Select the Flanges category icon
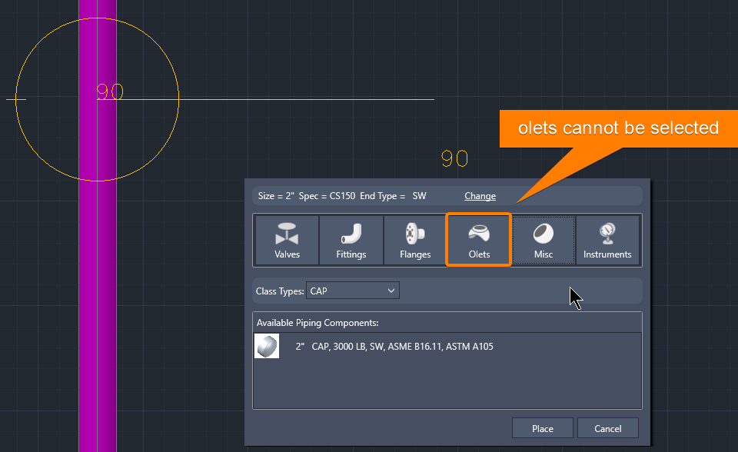The width and height of the screenshot is (738, 452). tap(414, 240)
